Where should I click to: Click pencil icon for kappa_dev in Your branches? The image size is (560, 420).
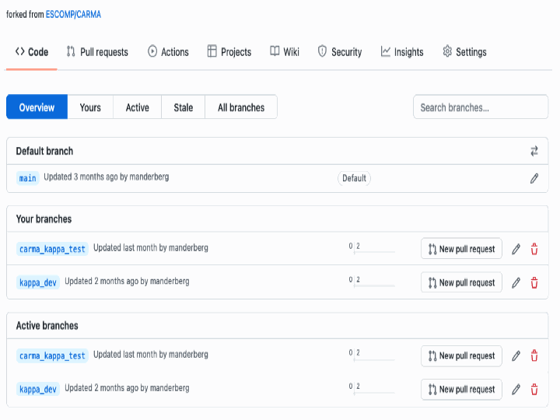click(516, 282)
